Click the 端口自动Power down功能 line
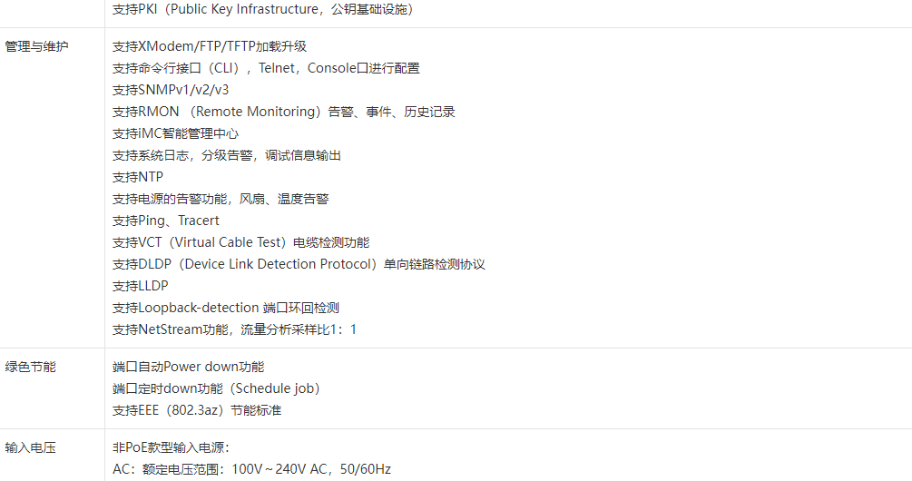 tap(188, 367)
